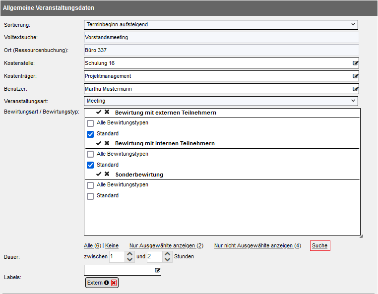This screenshot has height=294, width=378.
Task: Remove the Extern label with red X
Action: [114, 283]
